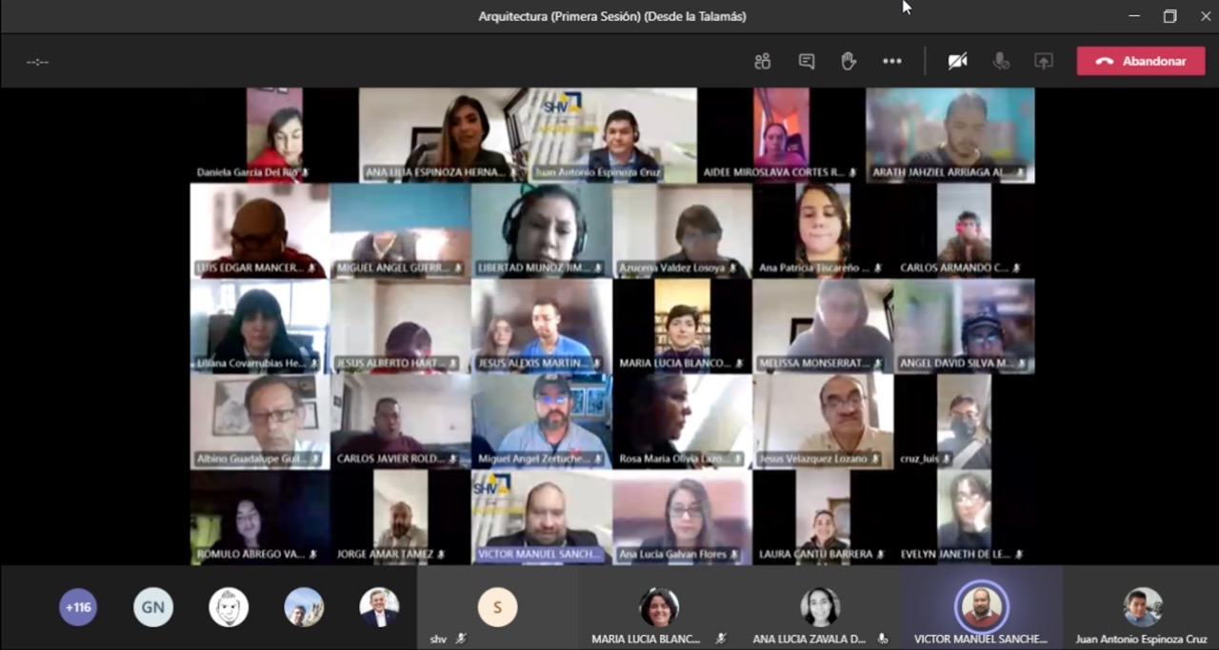Toggle the microphone mute button
This screenshot has height=650, width=1219.
point(1001,61)
